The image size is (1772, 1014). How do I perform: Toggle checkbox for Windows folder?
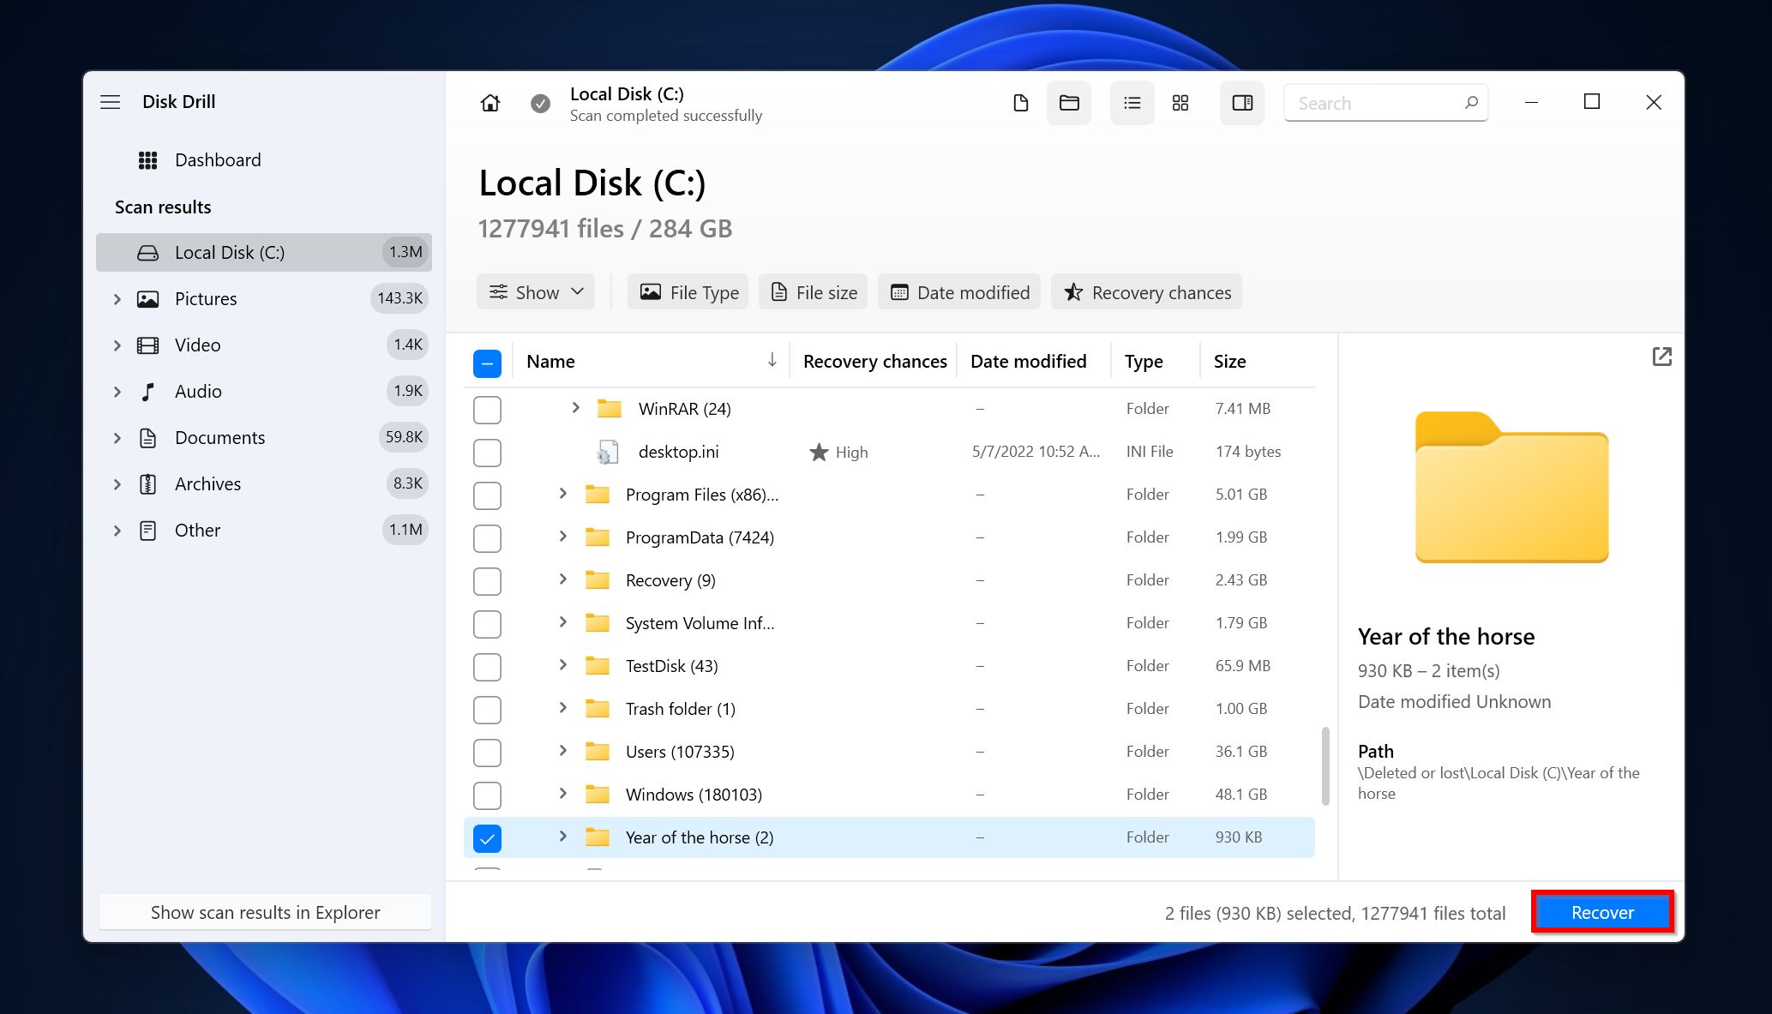487,794
